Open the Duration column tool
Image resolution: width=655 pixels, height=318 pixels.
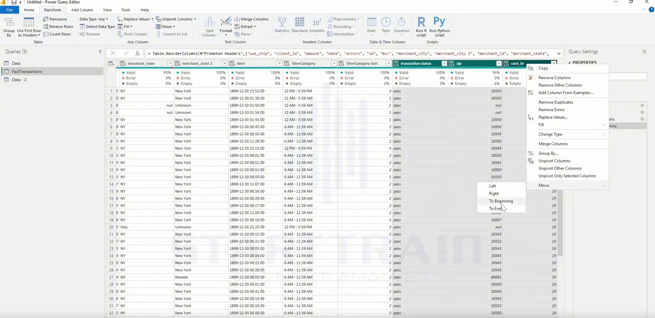(401, 26)
